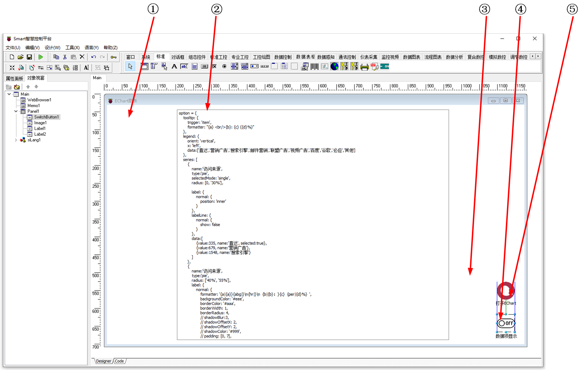
Task: Select the arrow pointer tool in the palette
Action: point(130,66)
